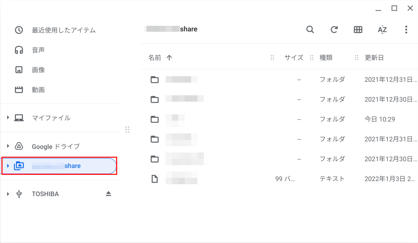Eject the TOSHIBA USB drive

(108, 194)
